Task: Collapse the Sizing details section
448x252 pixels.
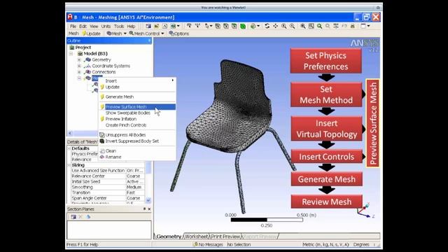Action: tap(69, 165)
